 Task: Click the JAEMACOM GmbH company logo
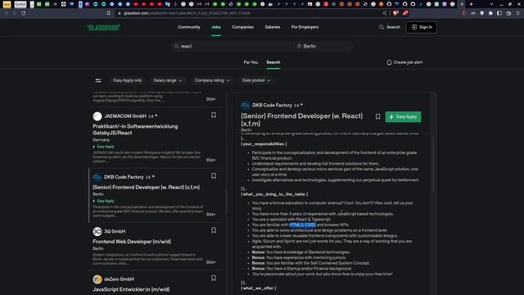click(x=97, y=116)
